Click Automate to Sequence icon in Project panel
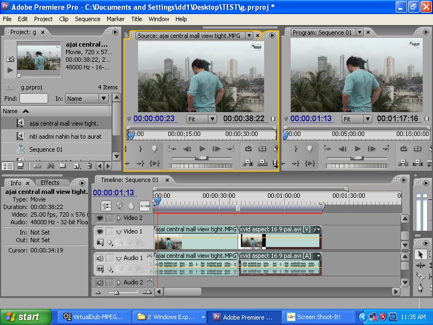Viewport: 433px width, 325px height. (37, 166)
